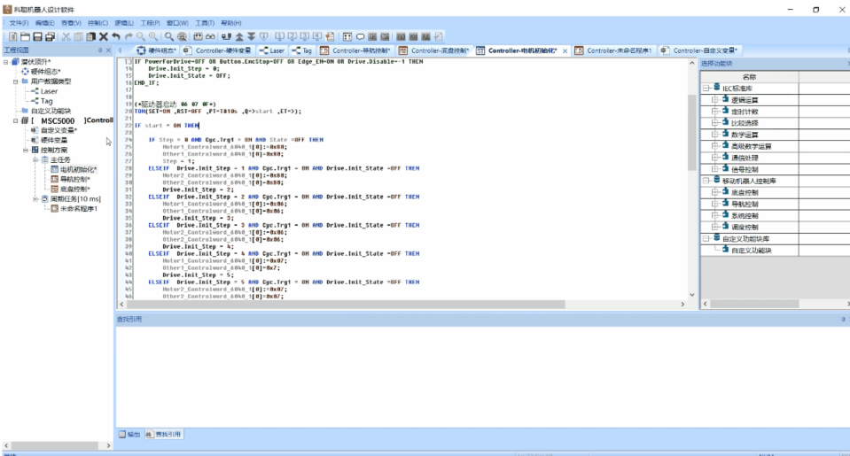Click the New file toolbar icon
Viewport: 850px width, 456px height.
pyautogui.click(x=12, y=37)
